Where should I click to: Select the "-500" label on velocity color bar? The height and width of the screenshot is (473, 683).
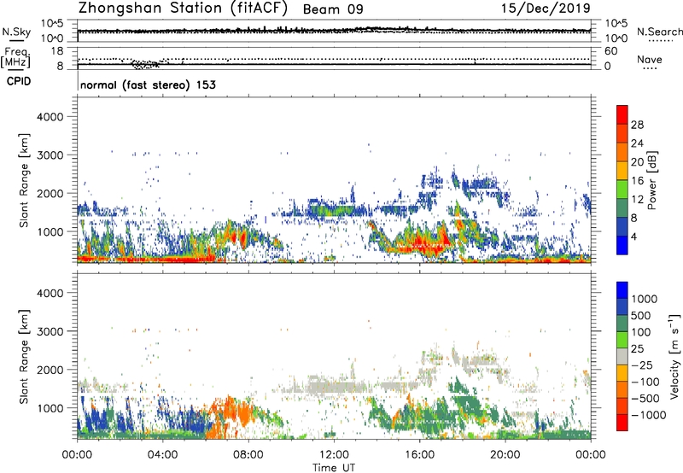[645, 399]
